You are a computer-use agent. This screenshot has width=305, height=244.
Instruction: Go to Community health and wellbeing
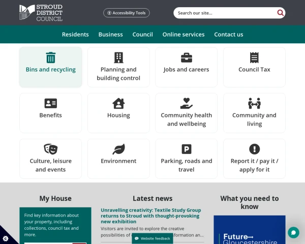(x=187, y=119)
